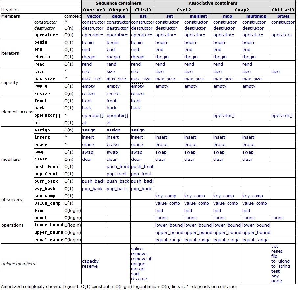The width and height of the screenshot is (298, 291).
Task: Click key_comp link in the set column
Action: click(166, 196)
